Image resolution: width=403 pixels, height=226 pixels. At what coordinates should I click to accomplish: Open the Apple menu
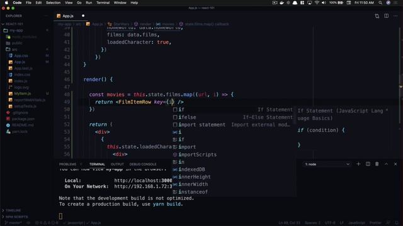pos(7,3)
